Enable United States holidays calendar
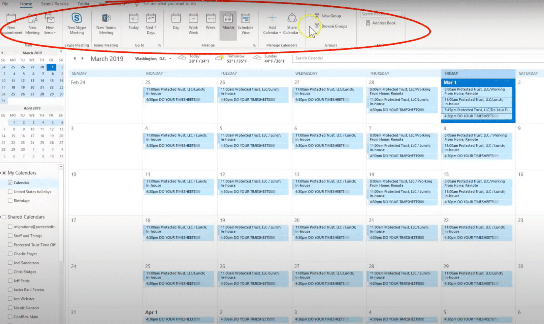The height and width of the screenshot is (324, 544). click(x=10, y=192)
